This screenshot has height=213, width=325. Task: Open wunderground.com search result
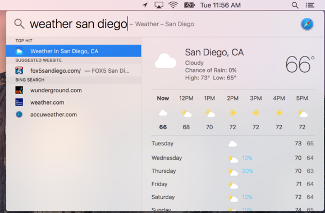[74, 90]
